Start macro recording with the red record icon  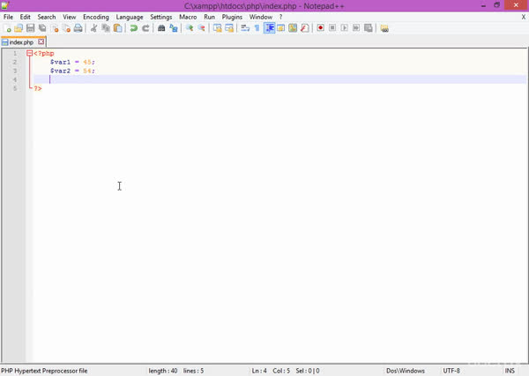[321, 28]
